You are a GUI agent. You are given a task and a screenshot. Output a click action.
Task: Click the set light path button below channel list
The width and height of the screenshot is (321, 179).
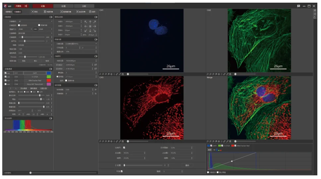pyautogui.click(x=43, y=89)
